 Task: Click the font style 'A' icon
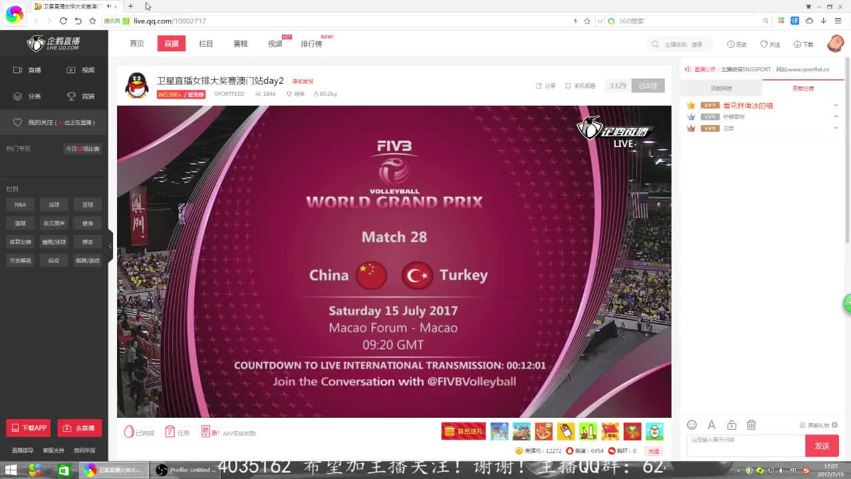[x=711, y=425]
